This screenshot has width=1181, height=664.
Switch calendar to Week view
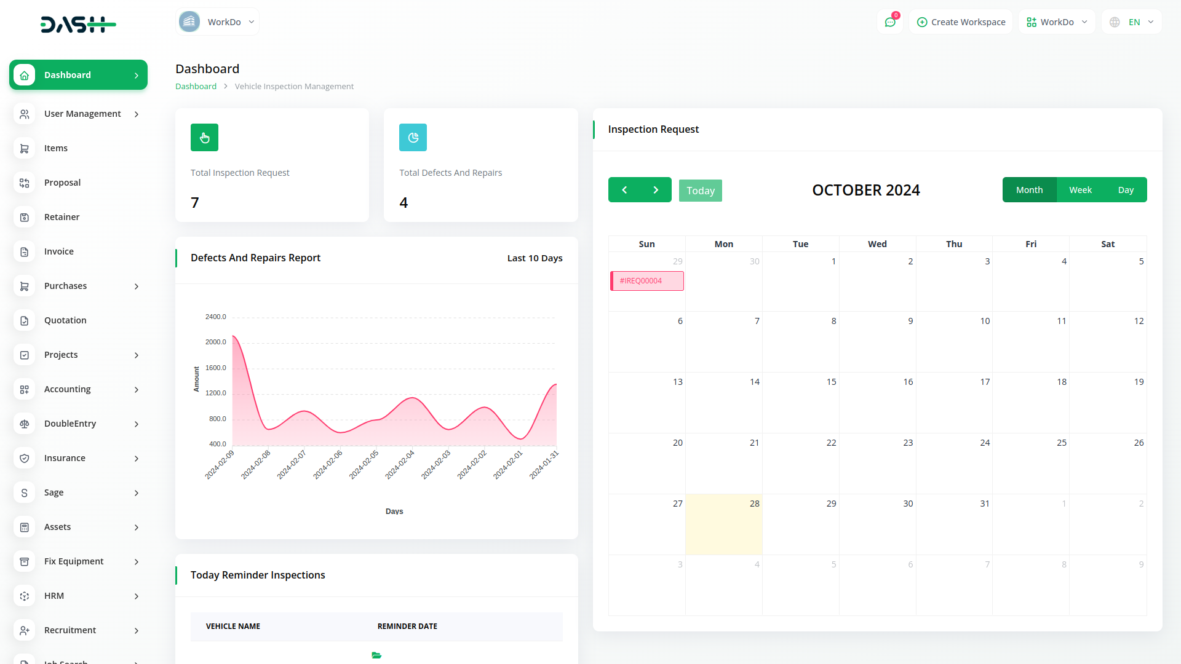(1080, 190)
